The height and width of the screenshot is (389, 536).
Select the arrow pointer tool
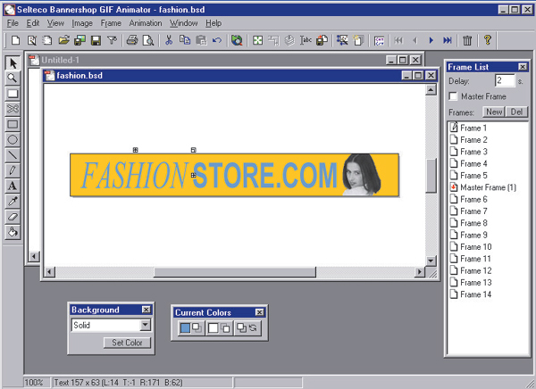[13, 63]
